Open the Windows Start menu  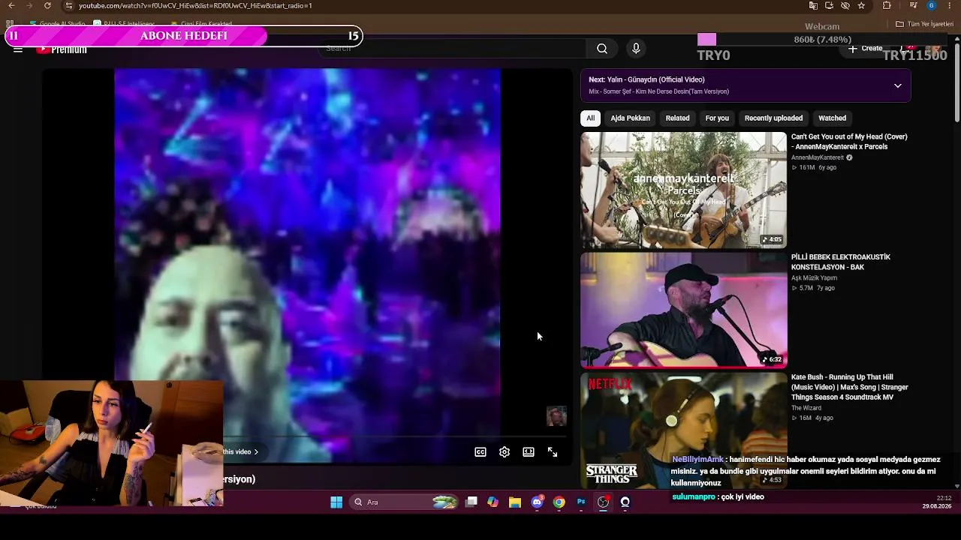[x=336, y=502]
